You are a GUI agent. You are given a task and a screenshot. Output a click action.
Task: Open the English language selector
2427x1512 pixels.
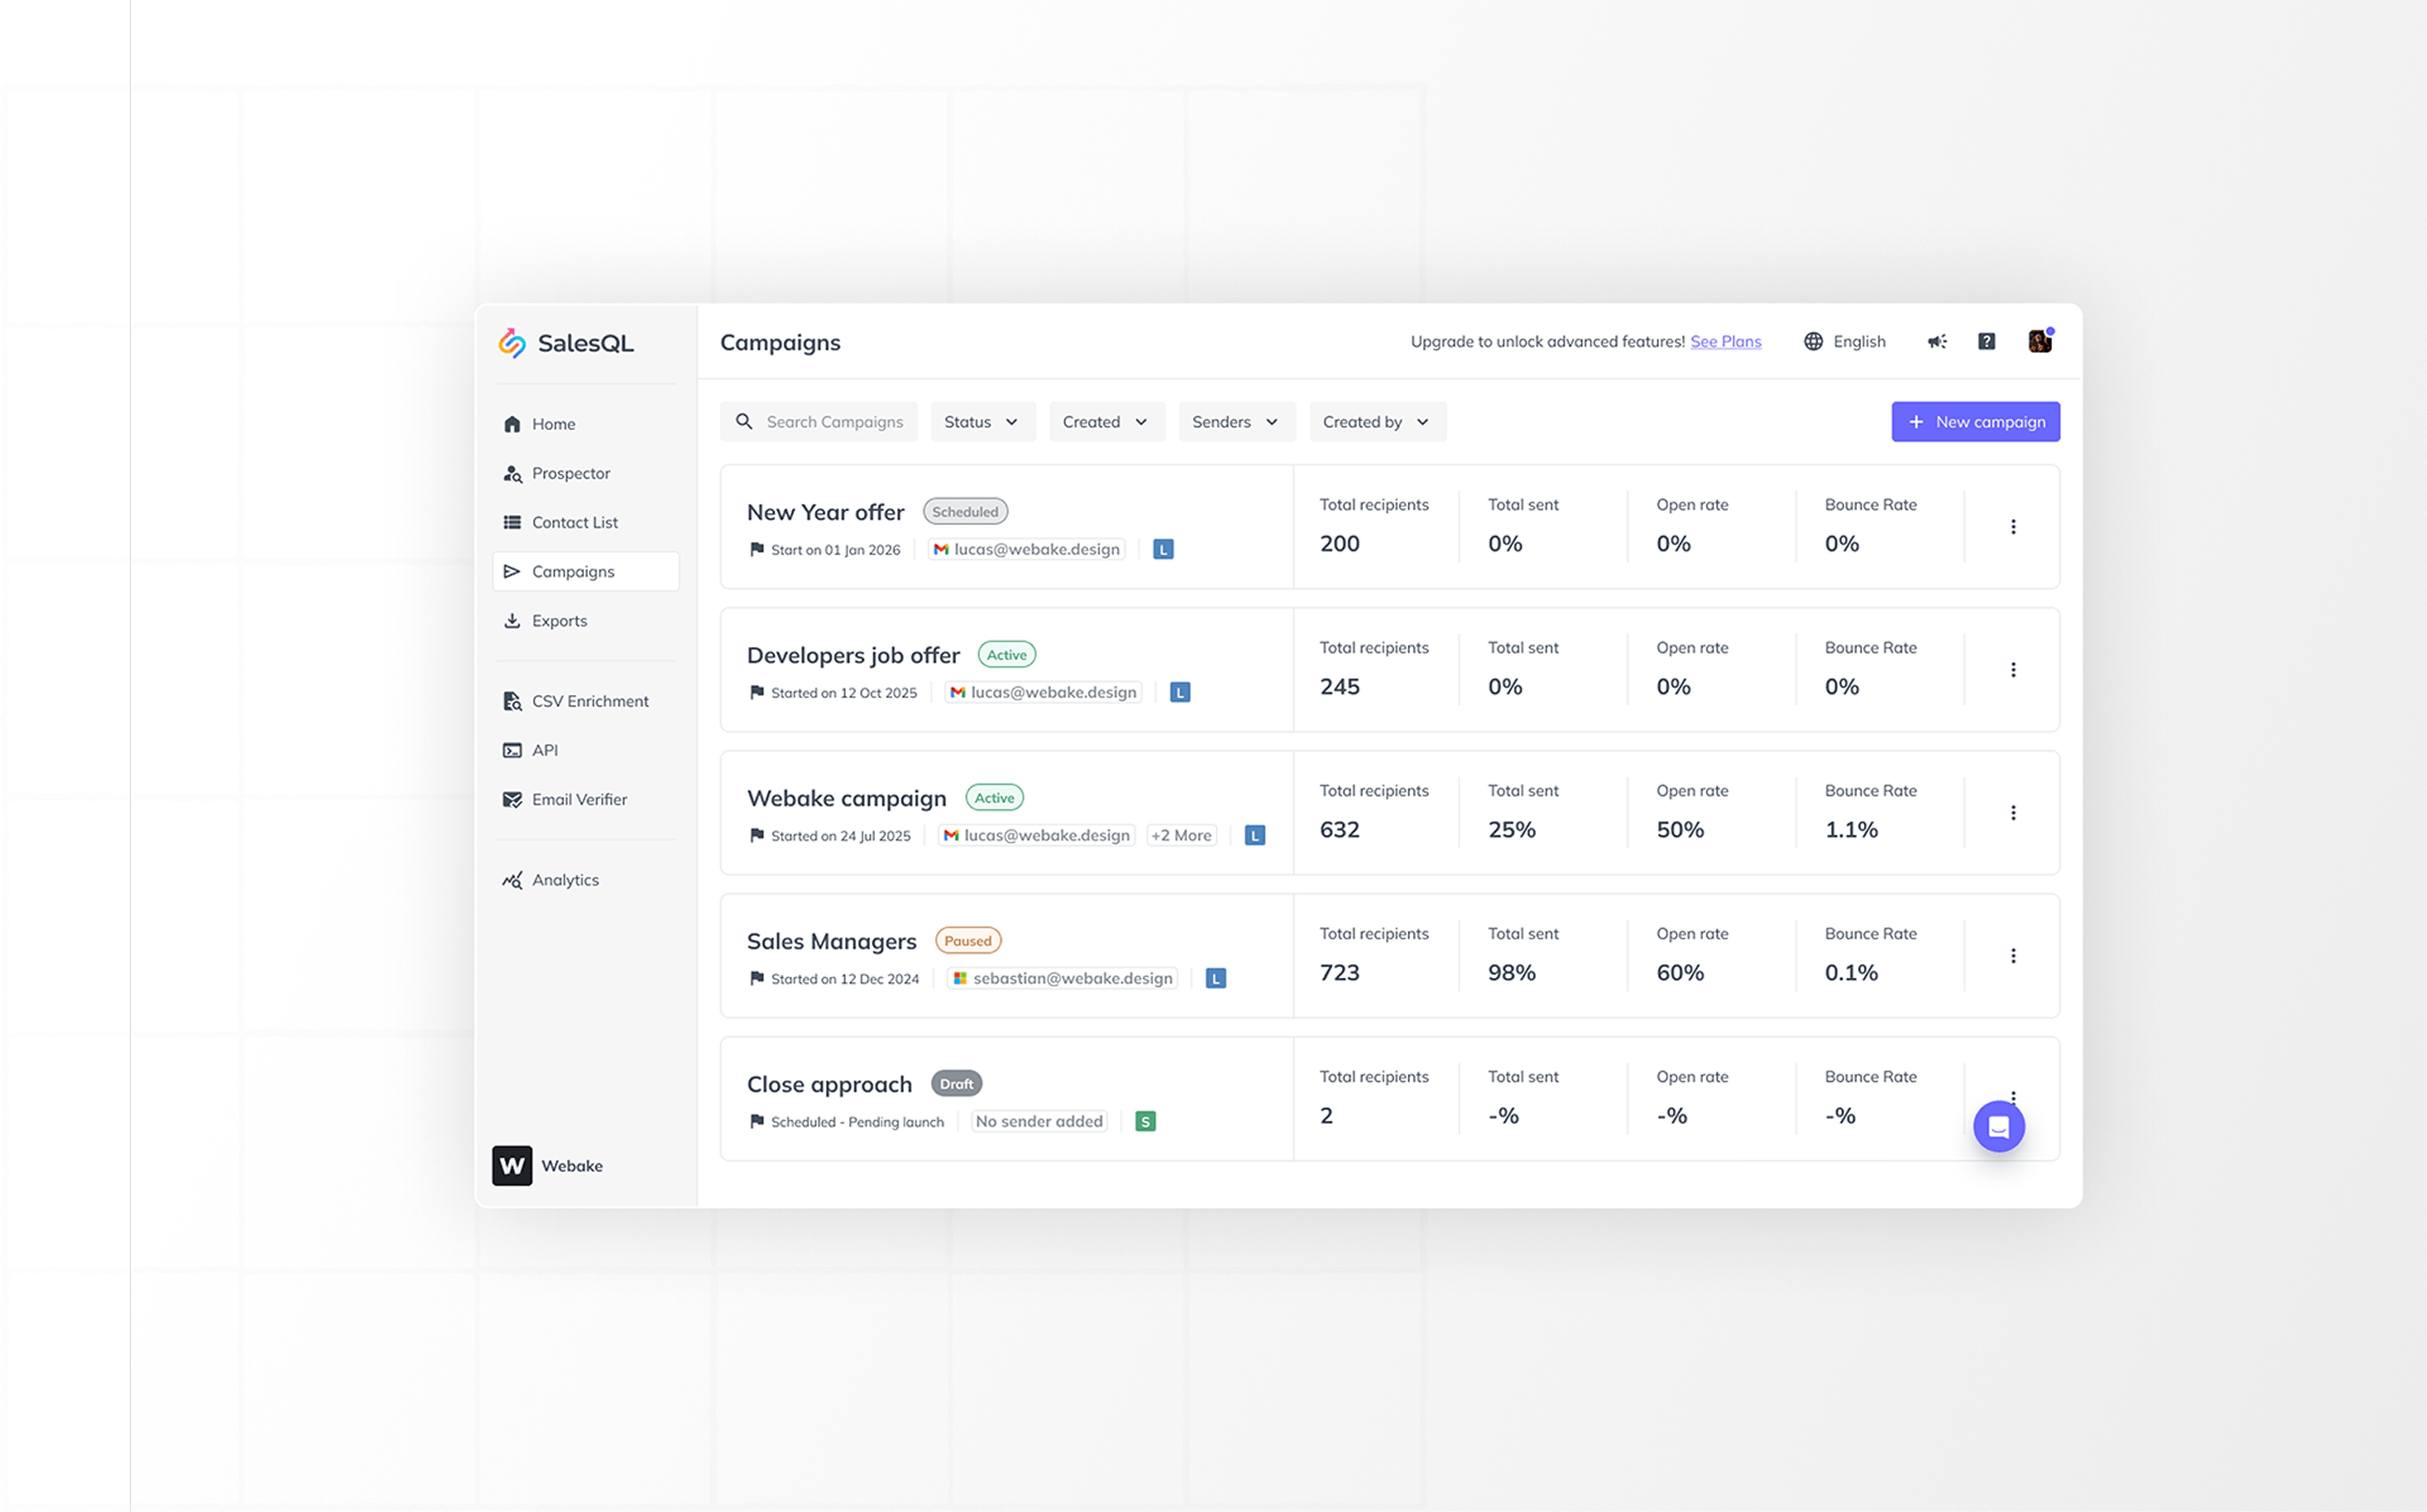coord(1845,342)
